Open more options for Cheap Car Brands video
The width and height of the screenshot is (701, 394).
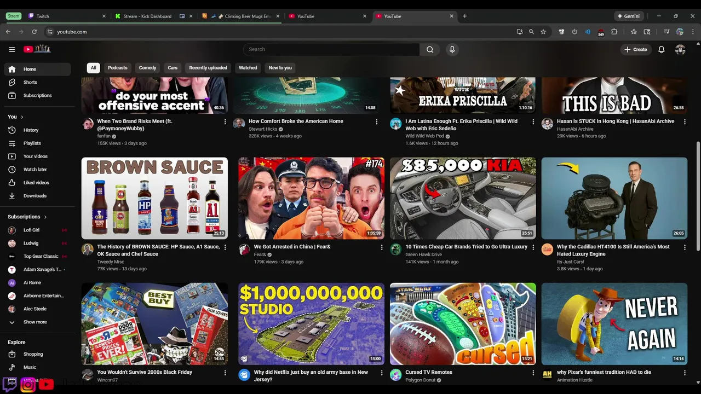pyautogui.click(x=533, y=247)
